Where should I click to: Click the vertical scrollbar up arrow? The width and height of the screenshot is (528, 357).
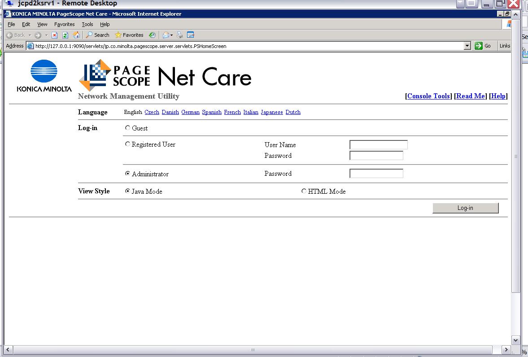click(x=515, y=14)
